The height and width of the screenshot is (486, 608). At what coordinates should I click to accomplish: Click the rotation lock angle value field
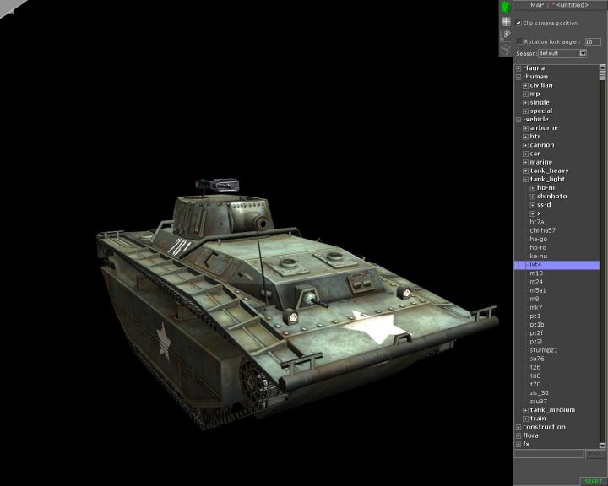pos(592,40)
